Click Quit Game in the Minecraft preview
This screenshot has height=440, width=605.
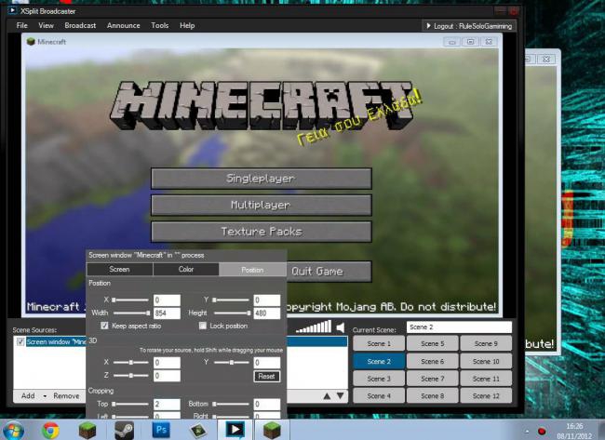coord(329,271)
